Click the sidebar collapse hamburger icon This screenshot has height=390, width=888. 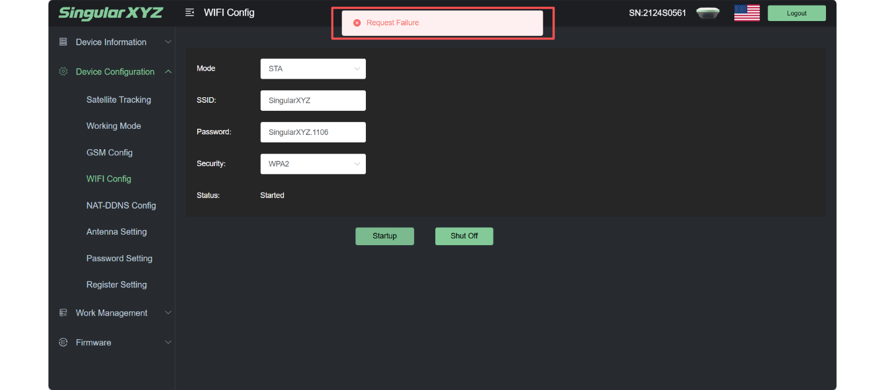point(190,12)
